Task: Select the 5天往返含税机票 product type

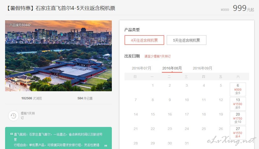Action: [187, 40]
